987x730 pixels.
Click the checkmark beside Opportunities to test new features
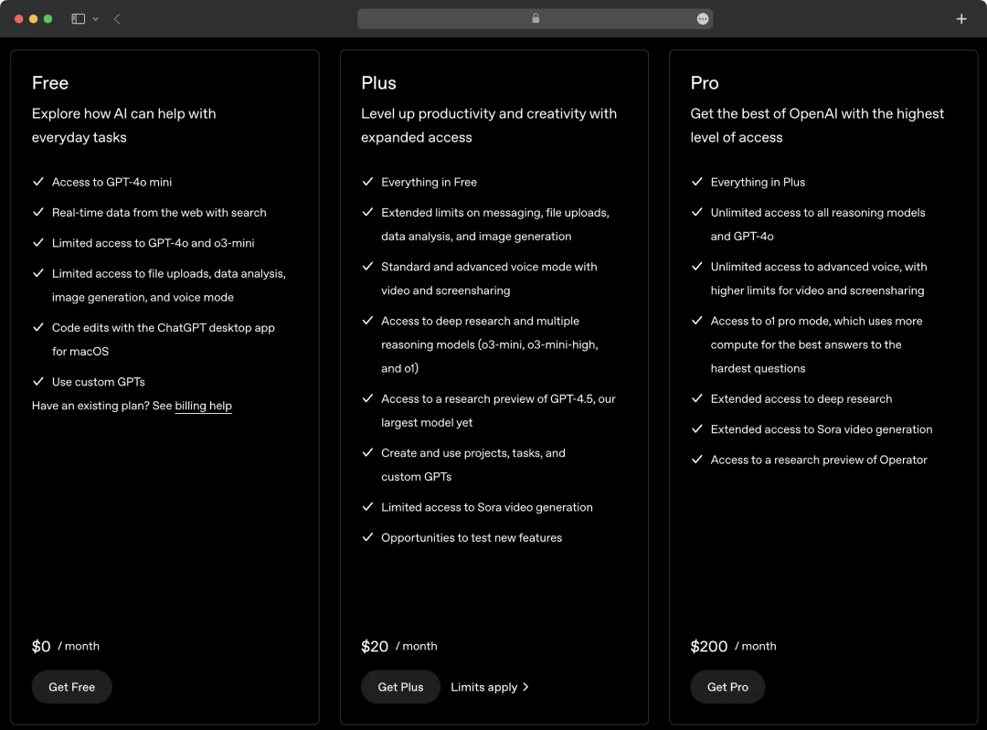click(x=367, y=538)
